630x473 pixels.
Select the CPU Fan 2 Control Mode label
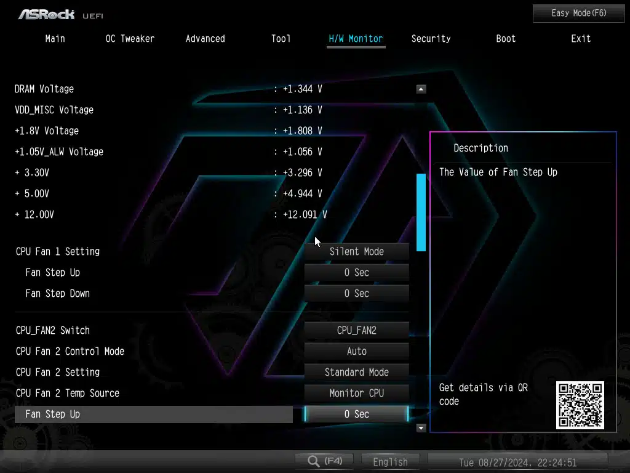[70, 352]
